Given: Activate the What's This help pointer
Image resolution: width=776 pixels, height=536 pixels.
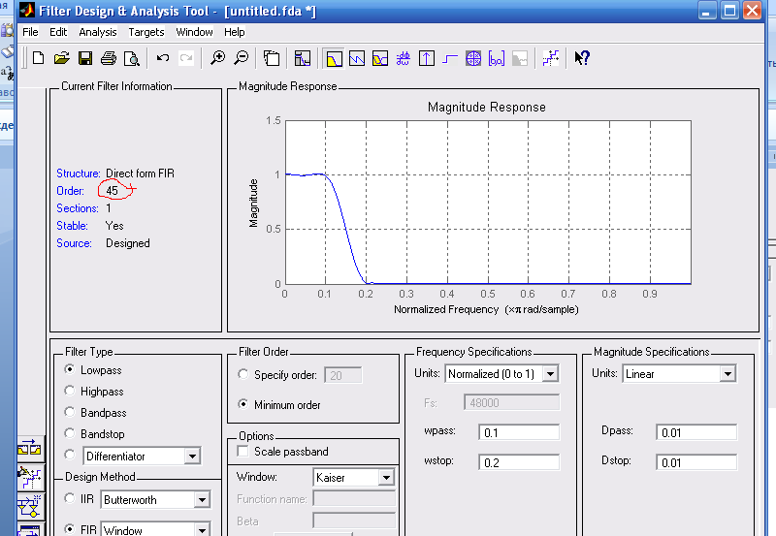Looking at the screenshot, I should [x=582, y=58].
